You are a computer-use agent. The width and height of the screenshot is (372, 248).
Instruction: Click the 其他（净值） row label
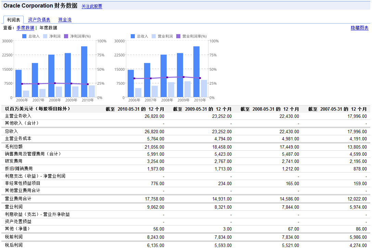click(x=17, y=229)
